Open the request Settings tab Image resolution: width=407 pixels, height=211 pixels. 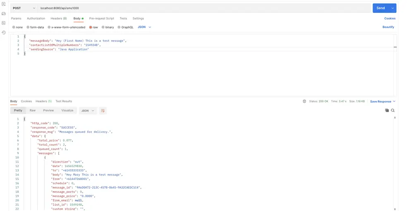[138, 19]
